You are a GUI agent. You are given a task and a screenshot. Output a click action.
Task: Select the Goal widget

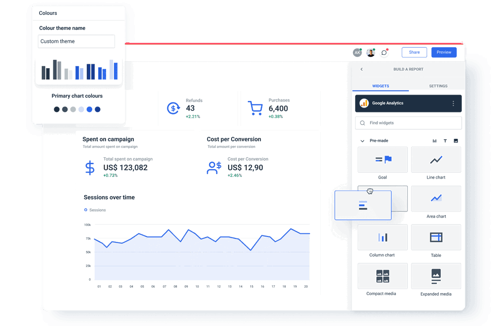(x=382, y=160)
